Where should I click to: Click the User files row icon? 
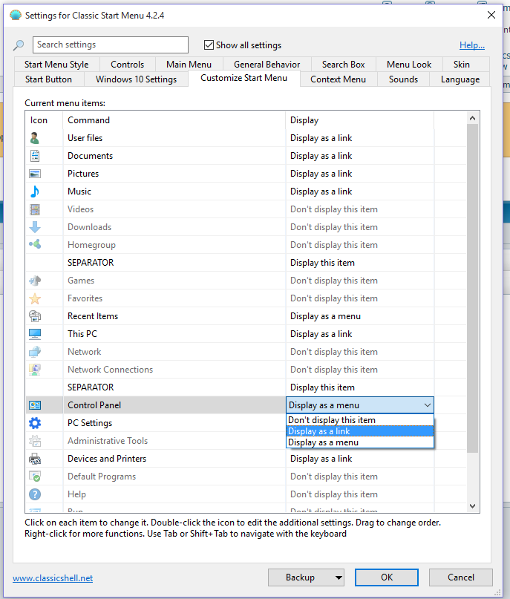pyautogui.click(x=35, y=138)
